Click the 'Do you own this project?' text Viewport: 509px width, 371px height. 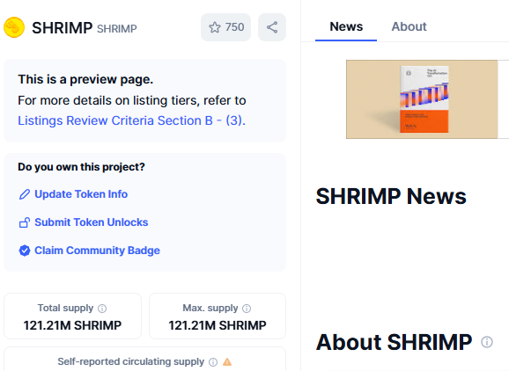[x=81, y=167]
